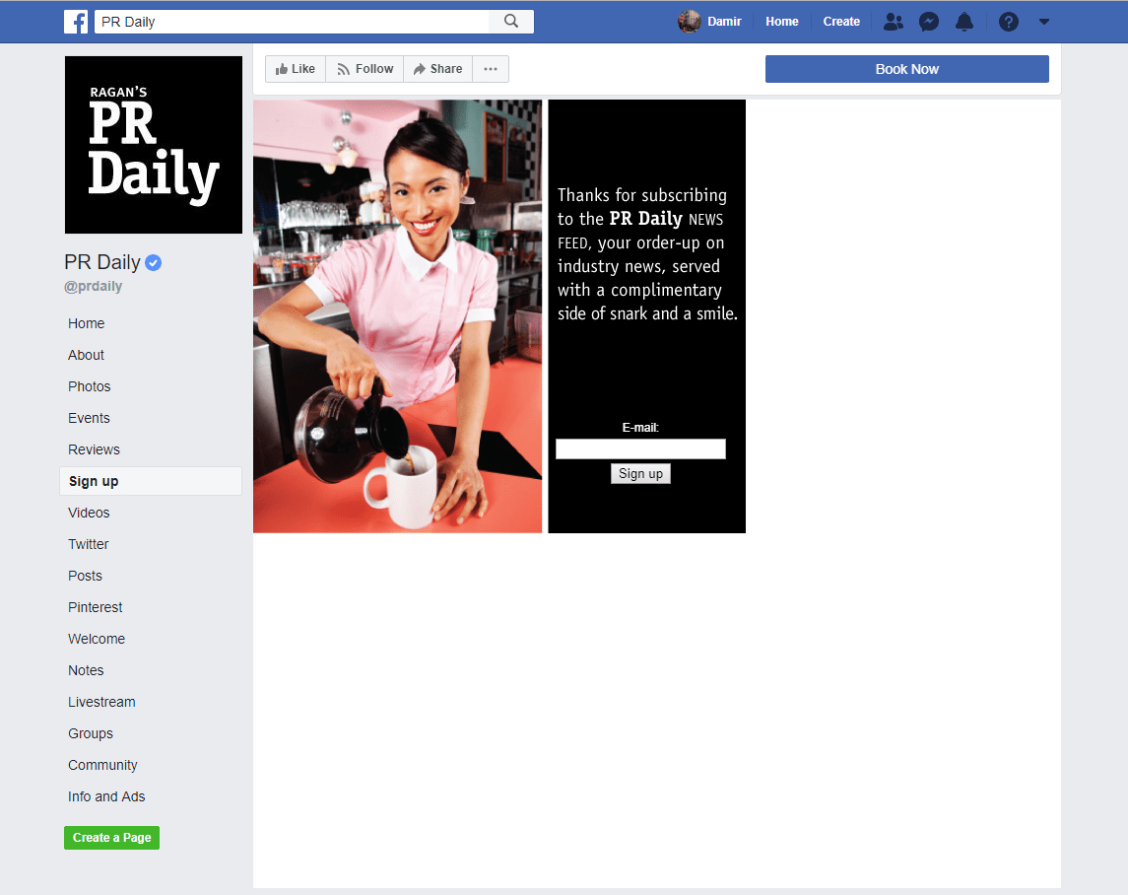Open the Community tab
Image resolution: width=1128 pixels, height=895 pixels.
tap(102, 766)
